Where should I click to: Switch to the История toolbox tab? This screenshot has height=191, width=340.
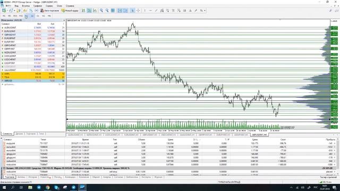click(33, 177)
